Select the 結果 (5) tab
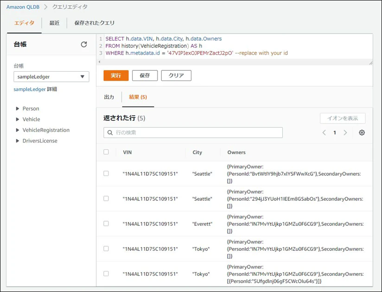This screenshot has width=382, height=292. [138, 97]
